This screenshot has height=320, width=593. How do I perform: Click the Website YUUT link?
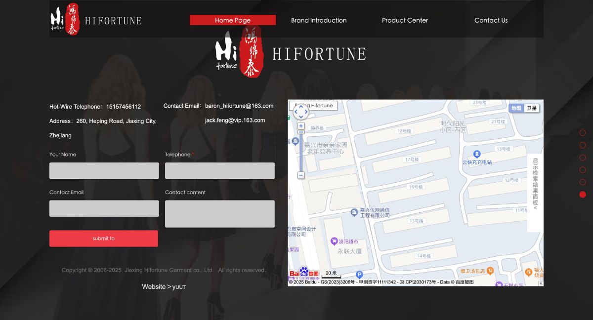(164, 287)
